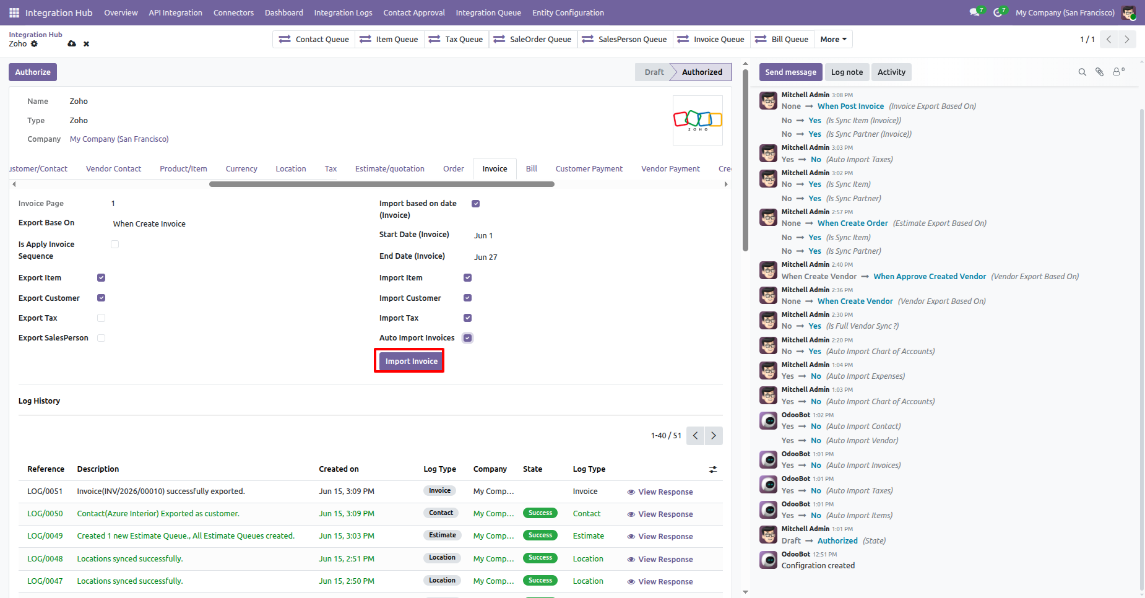Image resolution: width=1145 pixels, height=598 pixels.
Task: View Response for LOG/0047
Action: point(660,582)
